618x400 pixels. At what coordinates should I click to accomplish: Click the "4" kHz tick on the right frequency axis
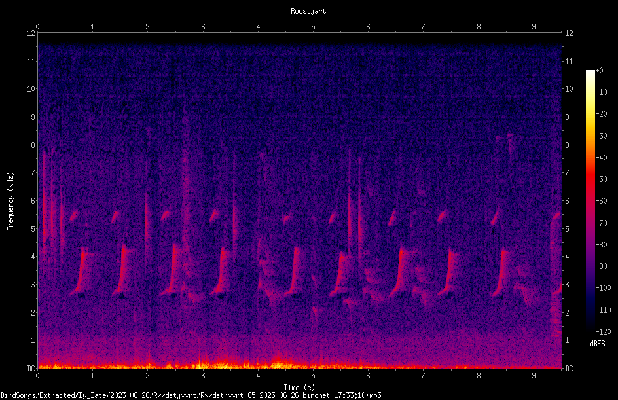click(567, 257)
